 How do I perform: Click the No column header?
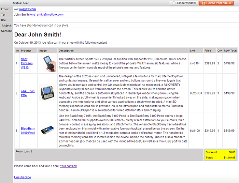17,51
